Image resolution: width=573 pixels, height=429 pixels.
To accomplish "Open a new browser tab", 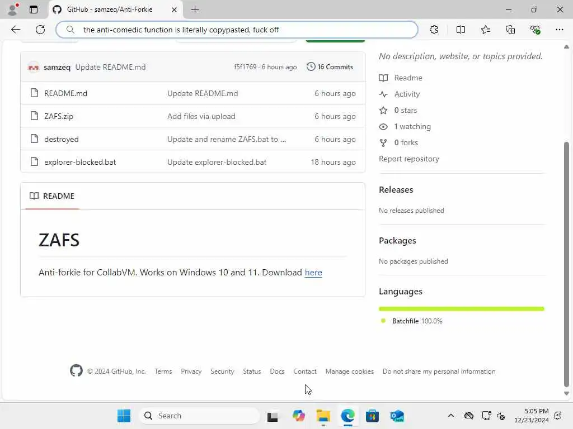I will 195,9.
